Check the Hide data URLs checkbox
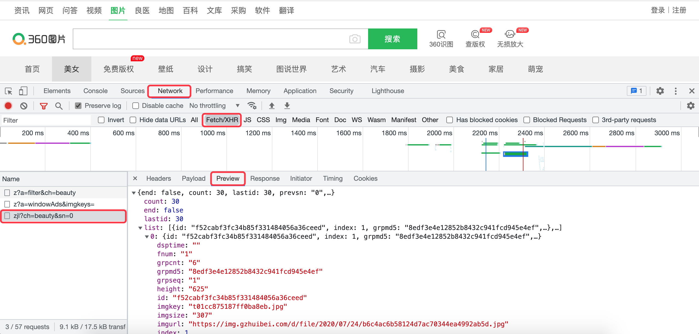699x334 pixels. pos(133,120)
